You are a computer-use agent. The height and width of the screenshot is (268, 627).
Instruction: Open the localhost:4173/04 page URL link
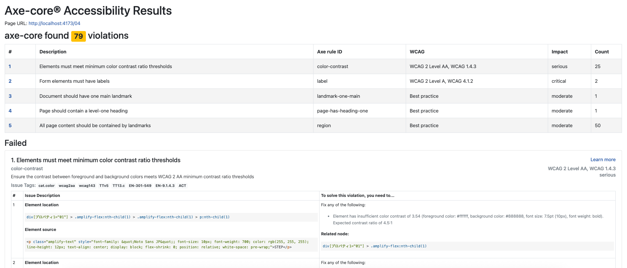(x=54, y=23)
